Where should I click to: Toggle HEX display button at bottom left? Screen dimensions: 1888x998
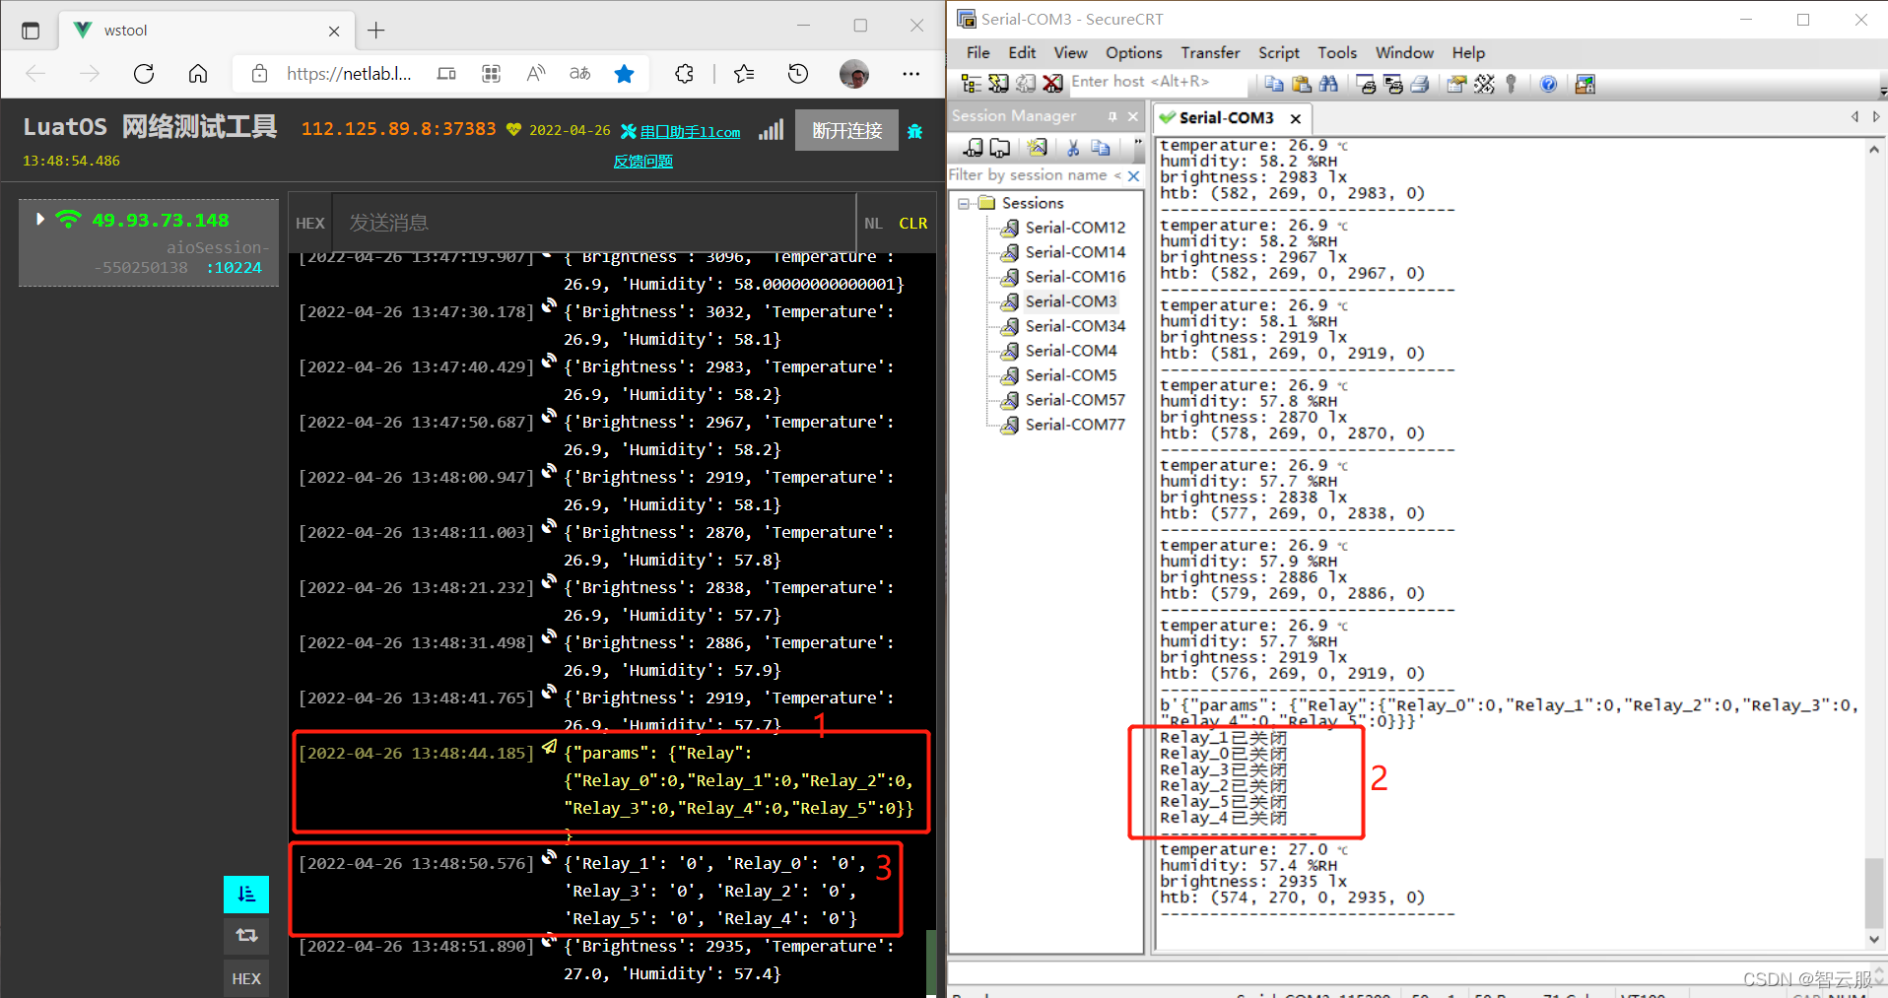click(246, 978)
